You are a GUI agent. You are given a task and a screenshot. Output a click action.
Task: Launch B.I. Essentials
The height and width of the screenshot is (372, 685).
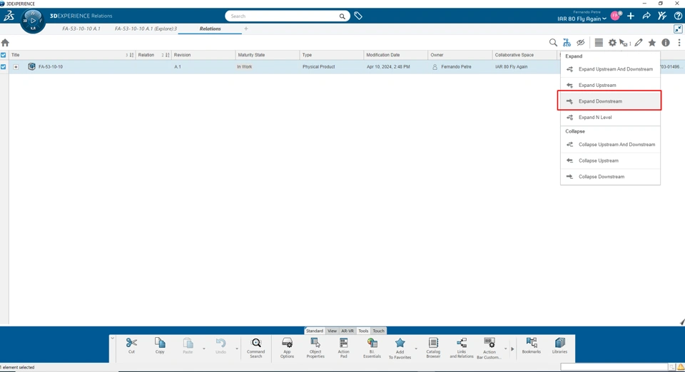coord(372,348)
